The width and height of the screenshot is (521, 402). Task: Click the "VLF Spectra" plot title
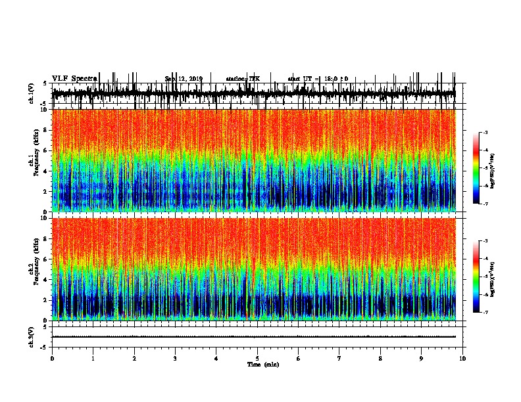pos(74,79)
